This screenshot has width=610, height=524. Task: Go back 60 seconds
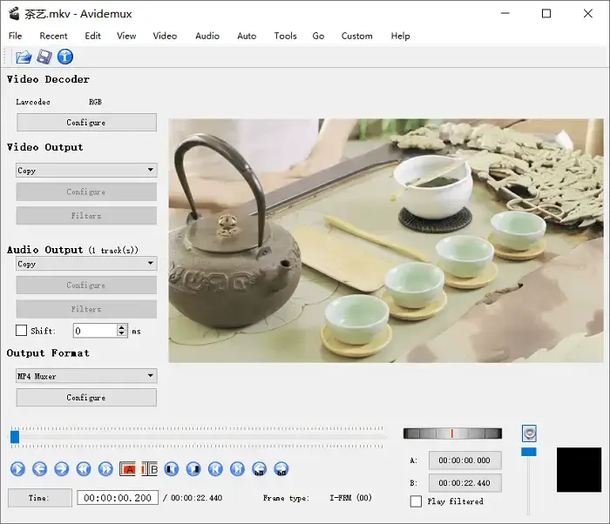pos(259,469)
